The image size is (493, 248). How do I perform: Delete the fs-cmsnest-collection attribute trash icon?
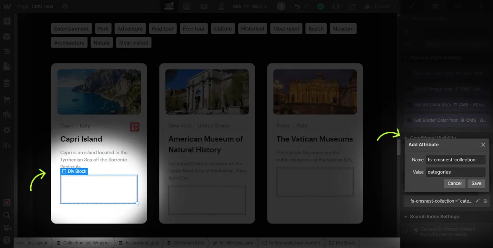coord(485,201)
